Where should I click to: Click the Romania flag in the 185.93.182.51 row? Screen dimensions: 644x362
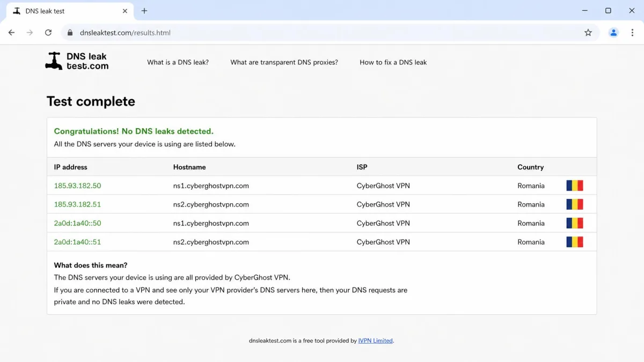click(x=575, y=204)
